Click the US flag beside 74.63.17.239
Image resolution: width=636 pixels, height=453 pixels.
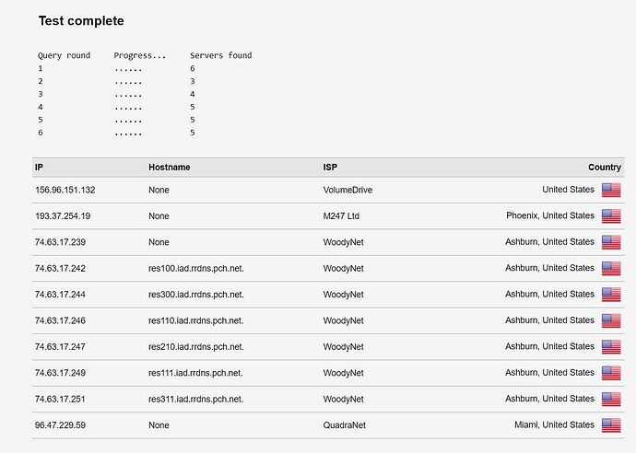[611, 242]
